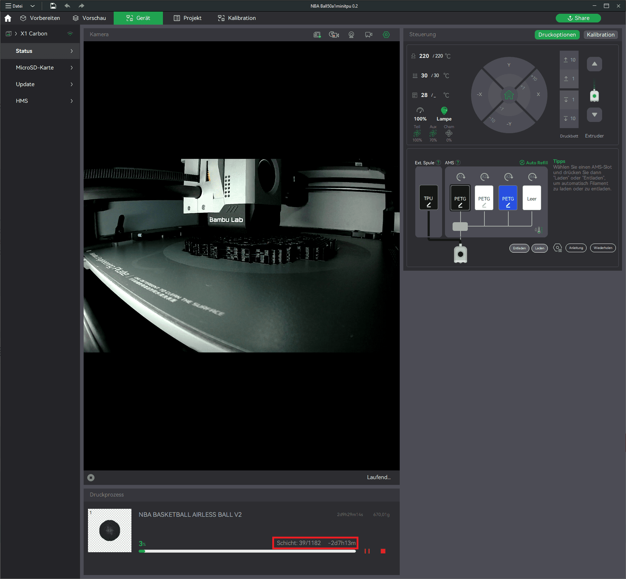Open camera settings hexagon icon
Viewport: 626px width, 579px height.
(386, 35)
